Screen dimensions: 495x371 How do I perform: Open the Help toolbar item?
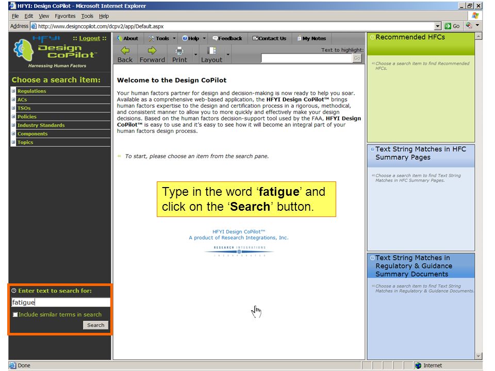191,38
